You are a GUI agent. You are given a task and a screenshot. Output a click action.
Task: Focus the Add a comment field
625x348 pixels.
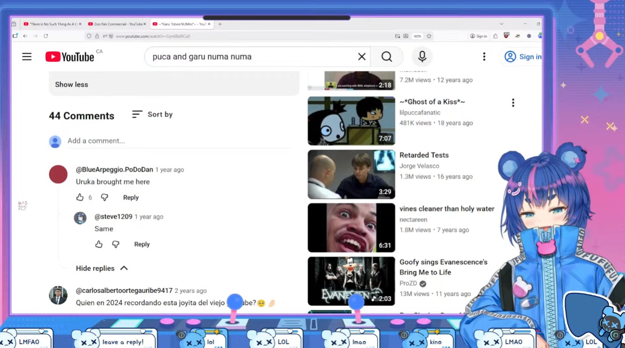coord(178,141)
